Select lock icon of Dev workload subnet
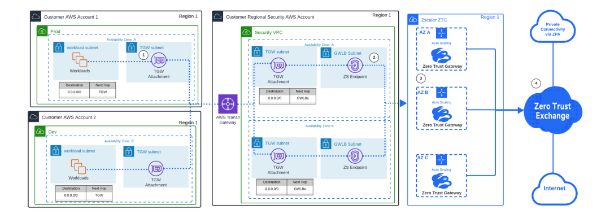The image size is (610, 218). [x=56, y=151]
